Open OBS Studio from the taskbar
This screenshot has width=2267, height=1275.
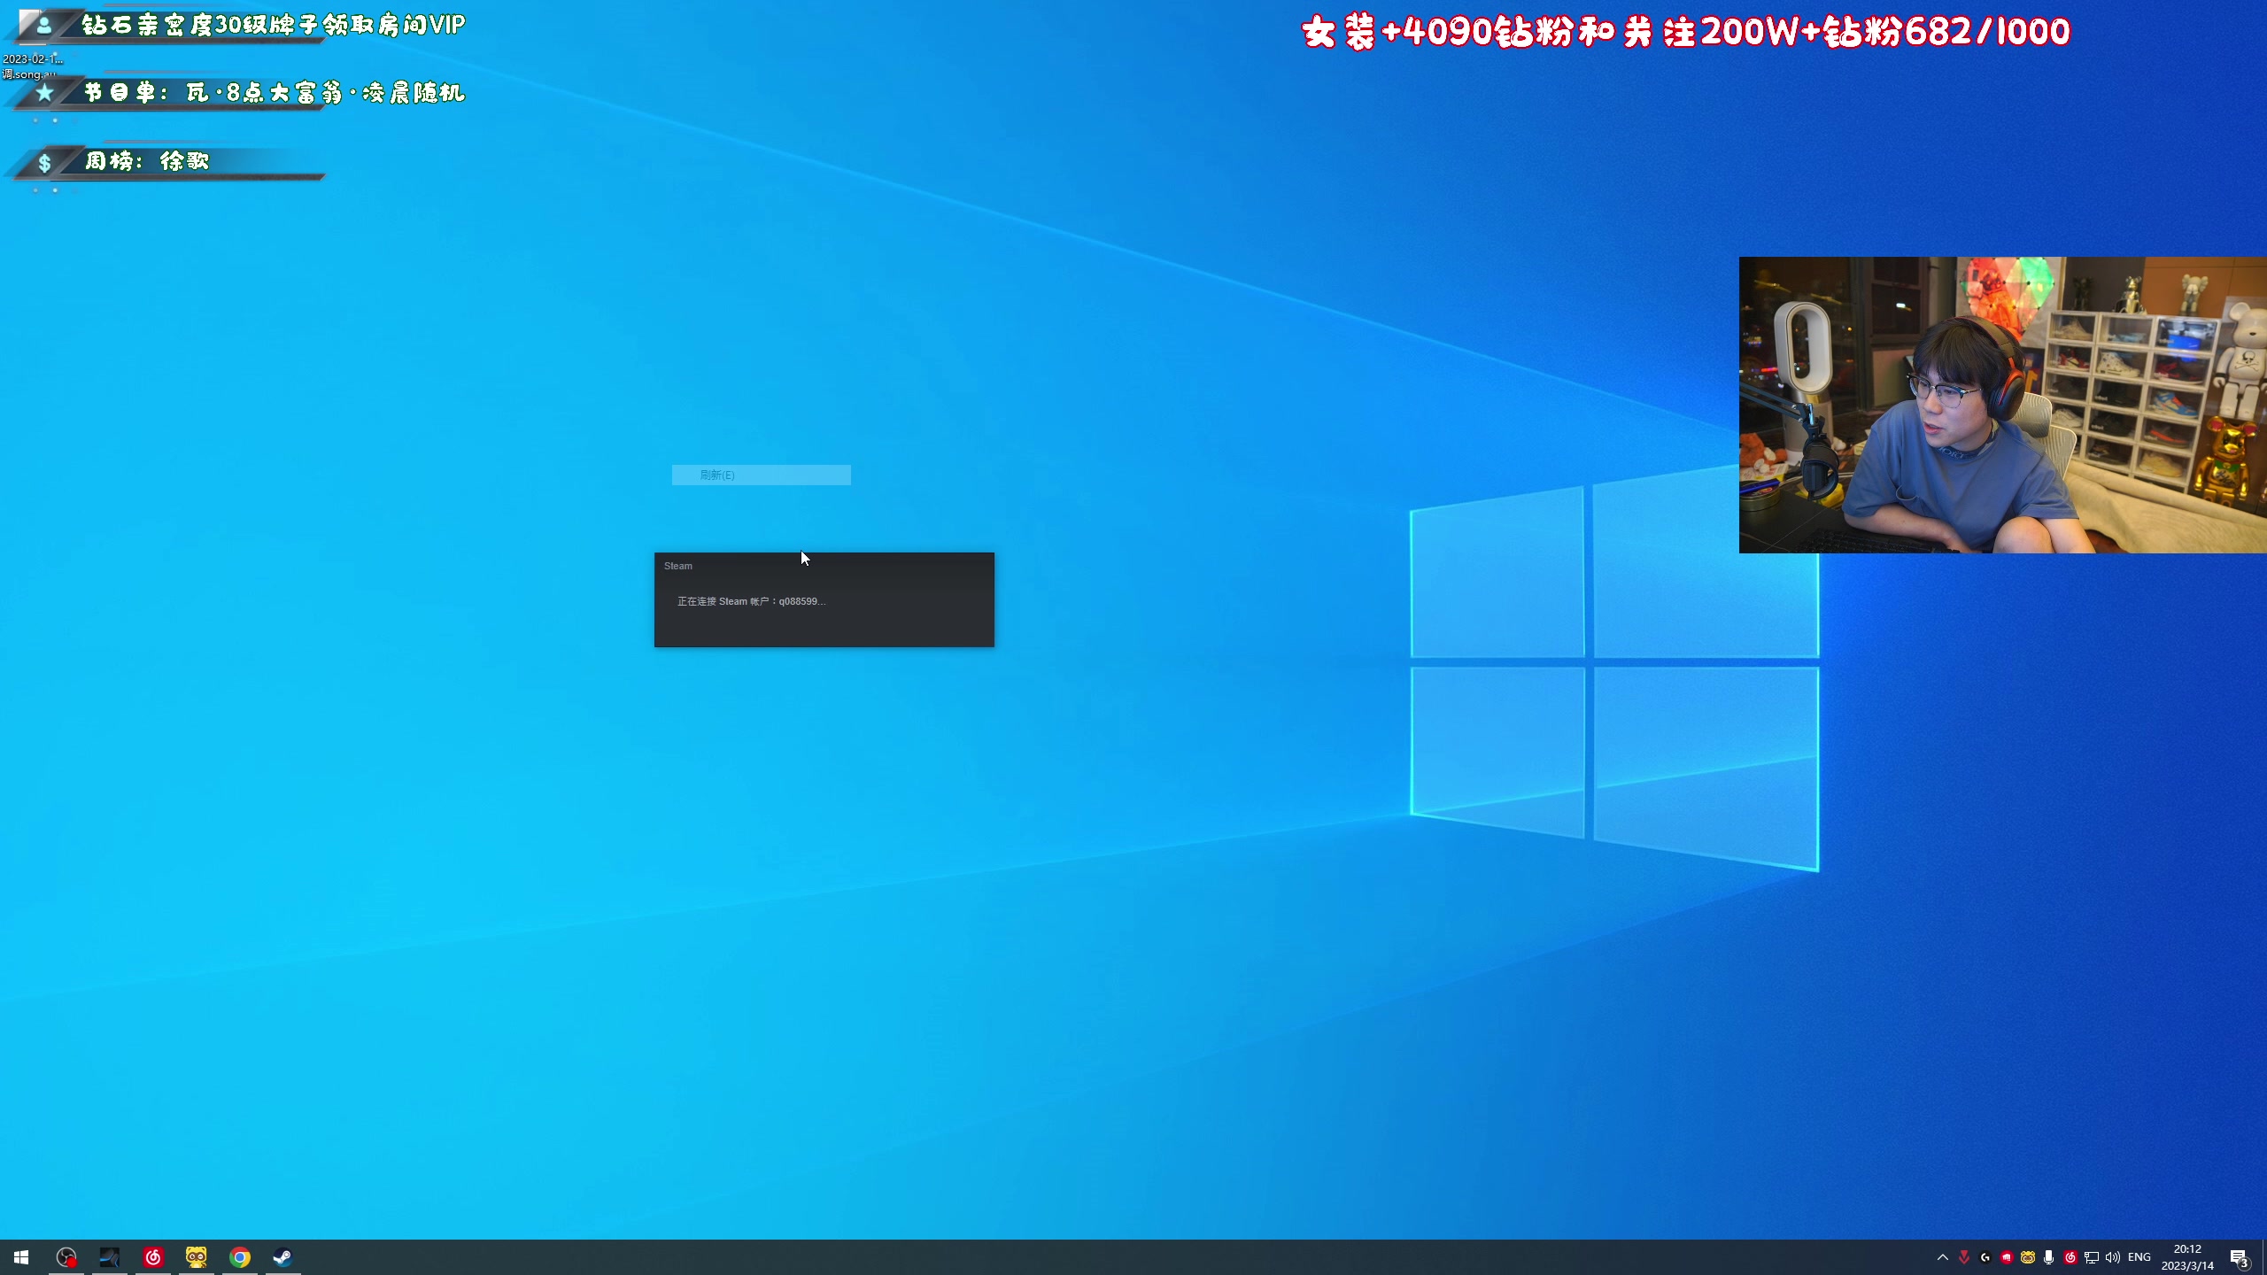[x=66, y=1257]
